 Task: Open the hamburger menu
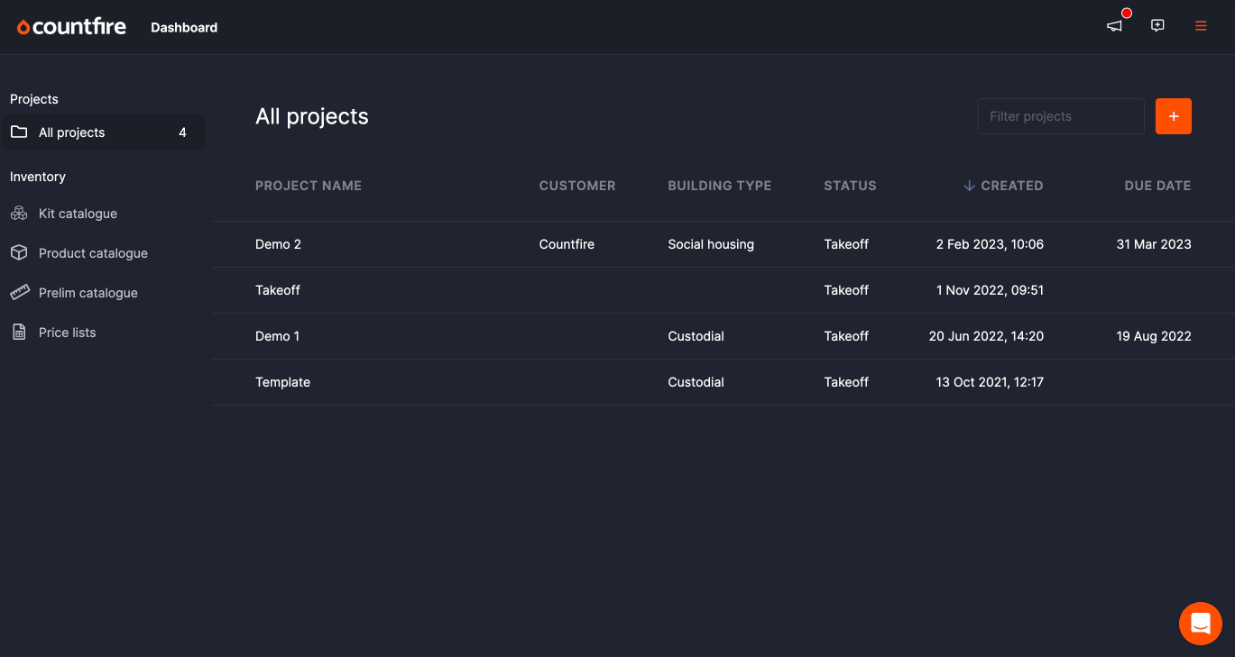tap(1201, 26)
